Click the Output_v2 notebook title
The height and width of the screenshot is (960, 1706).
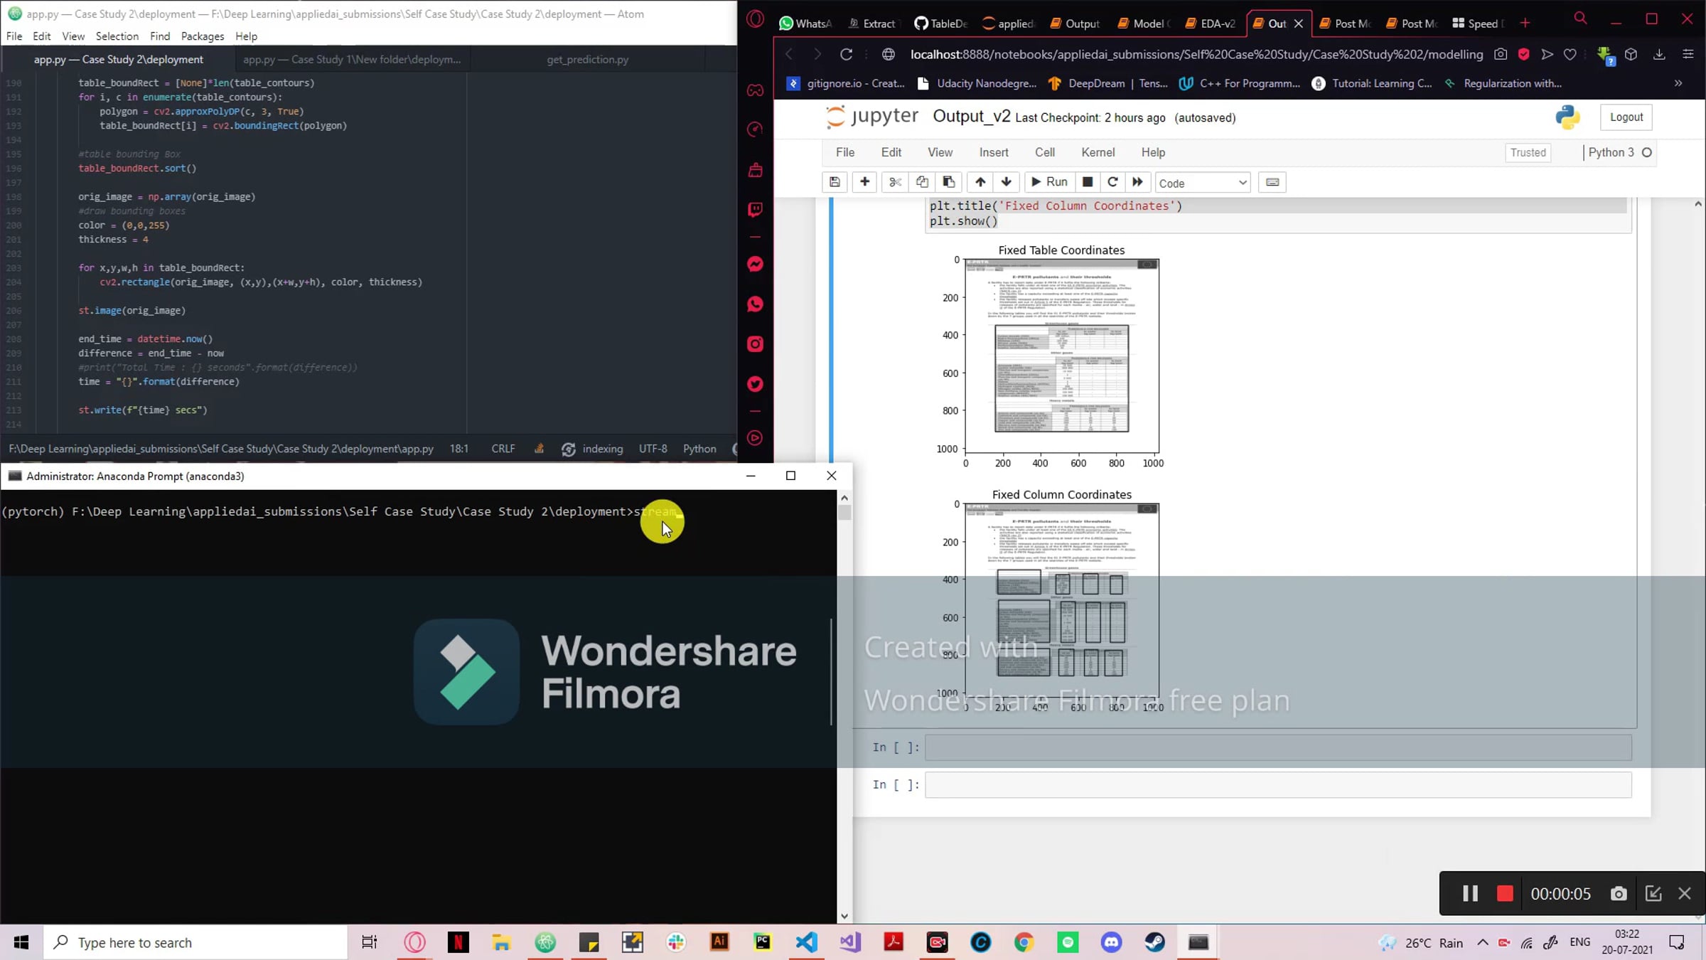(971, 117)
